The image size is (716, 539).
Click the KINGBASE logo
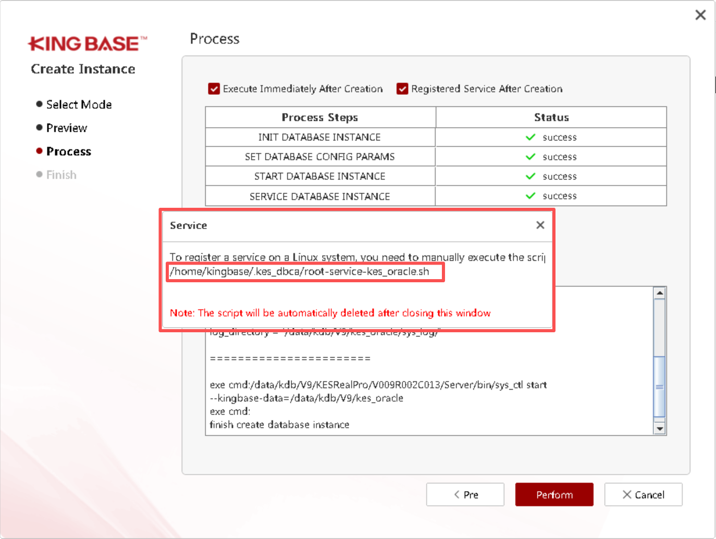coord(88,44)
